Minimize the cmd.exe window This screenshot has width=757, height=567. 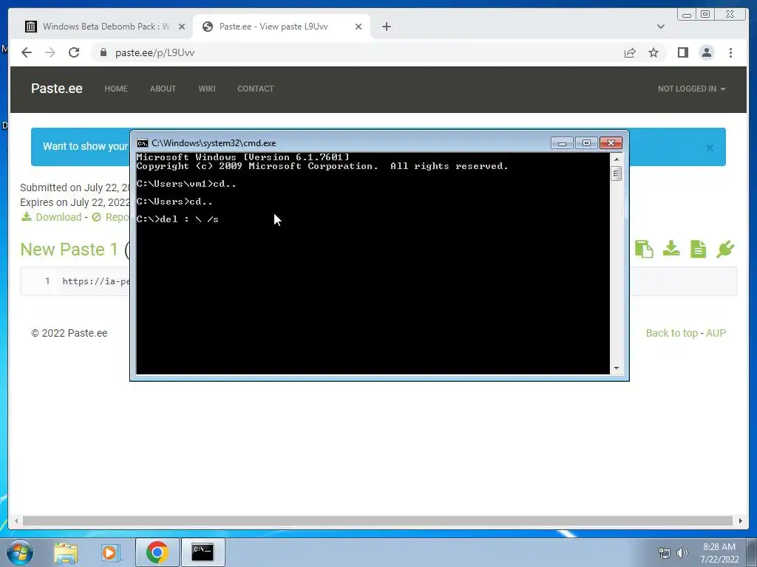click(562, 143)
